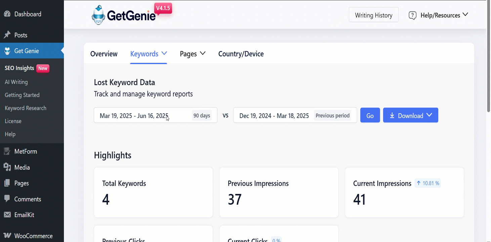Click the Pages sidebar icon
Image resolution: width=491 pixels, height=242 pixels.
coord(7,183)
